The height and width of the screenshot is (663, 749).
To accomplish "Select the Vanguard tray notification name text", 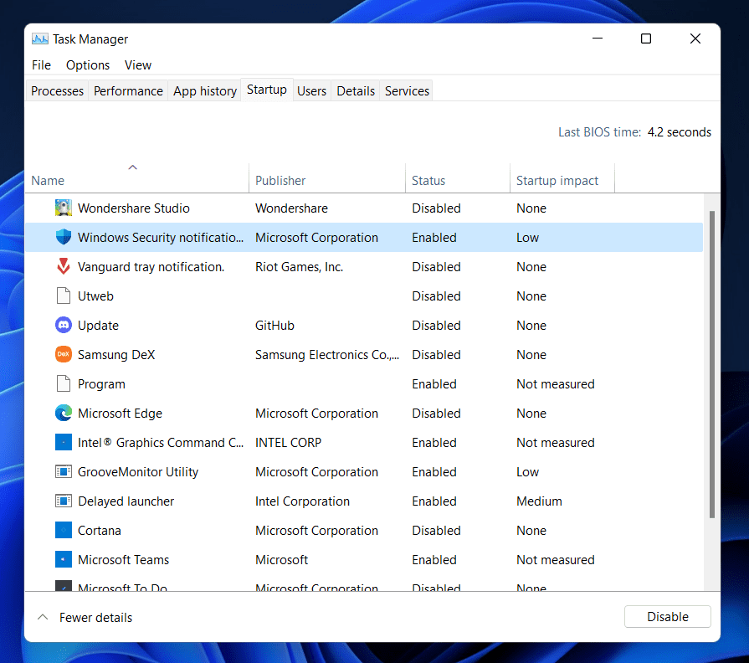I will coord(151,266).
